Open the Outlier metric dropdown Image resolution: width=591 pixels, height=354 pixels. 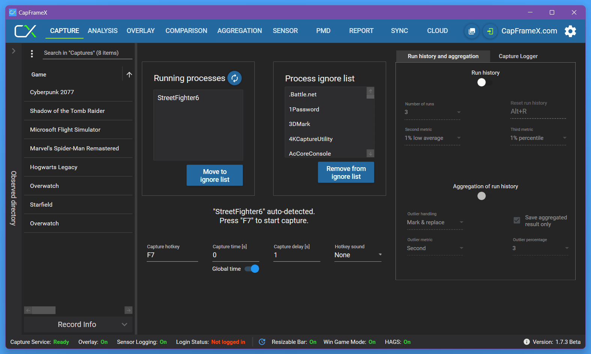(x=435, y=248)
